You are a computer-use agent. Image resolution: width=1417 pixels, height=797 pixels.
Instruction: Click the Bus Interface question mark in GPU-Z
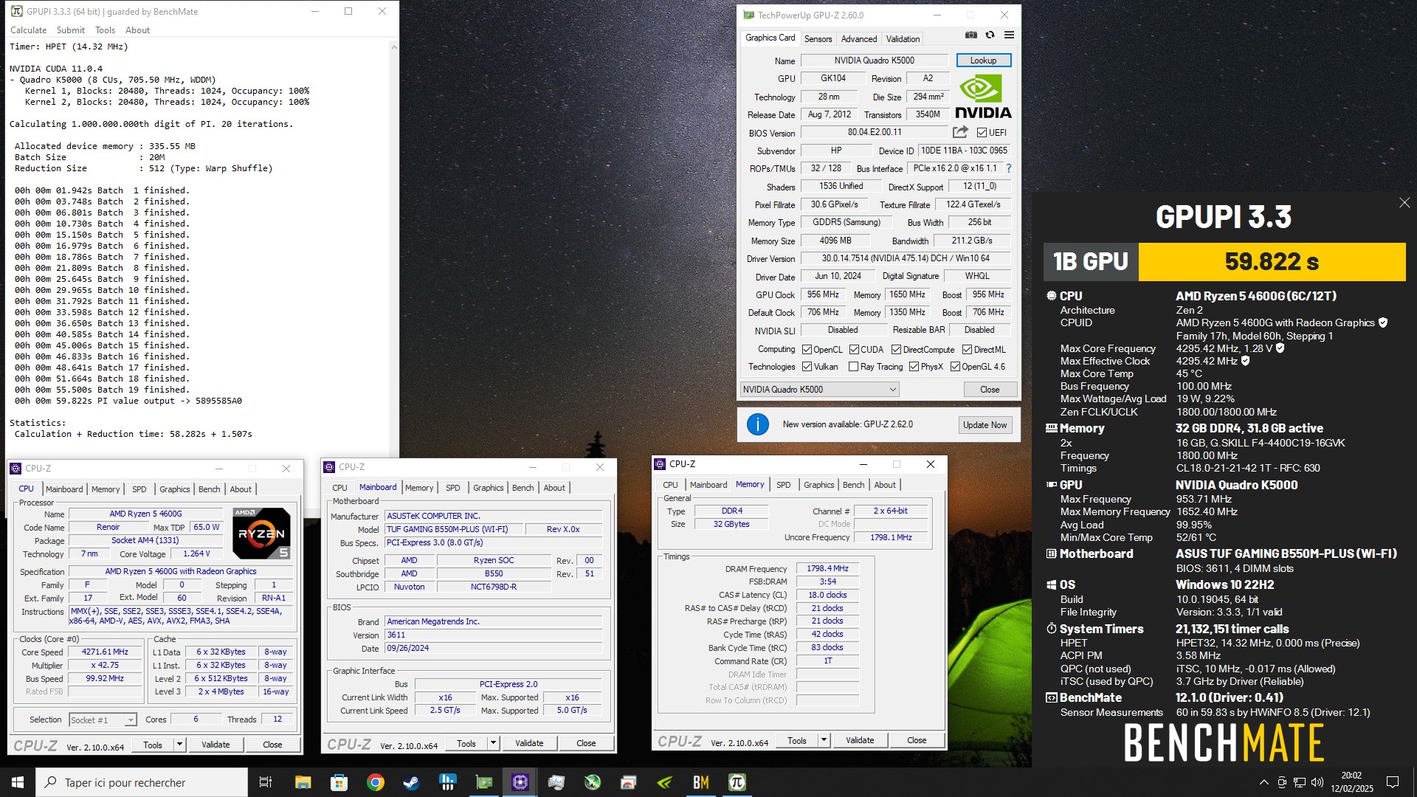click(x=1009, y=168)
